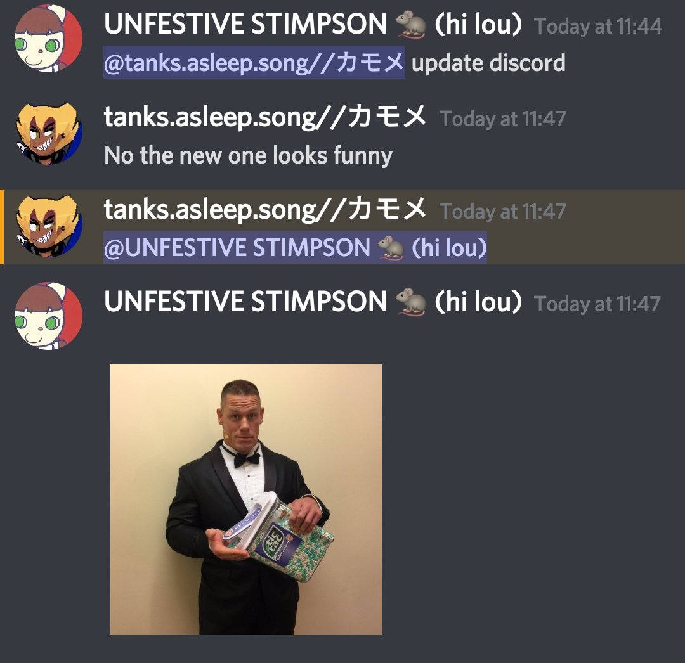Open the @UNFESTIVE STIMPSON mention in highlighted message
The image size is (685, 663).
pyautogui.click(x=296, y=247)
